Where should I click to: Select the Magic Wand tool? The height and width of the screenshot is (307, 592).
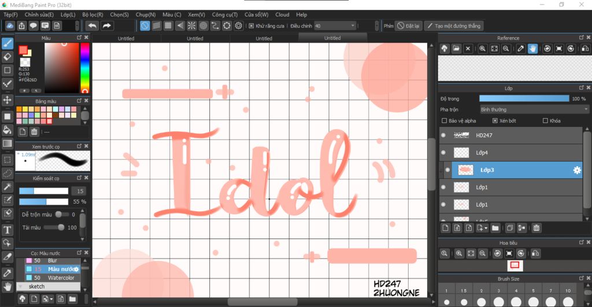tap(7, 187)
